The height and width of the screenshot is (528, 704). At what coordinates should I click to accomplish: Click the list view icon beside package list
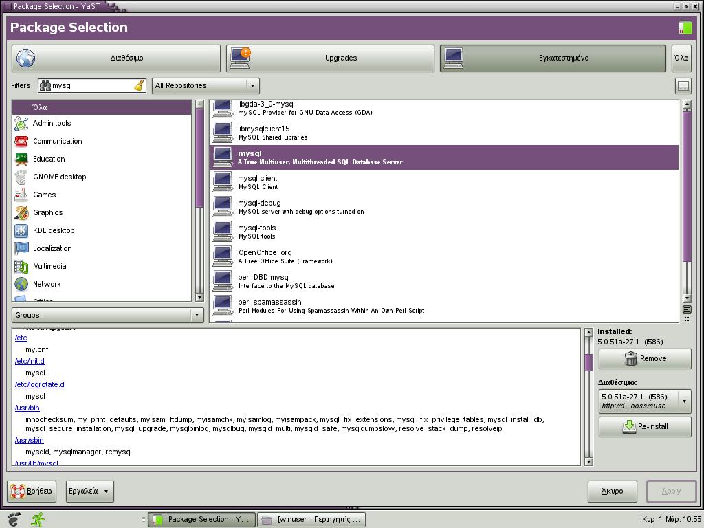click(x=687, y=309)
